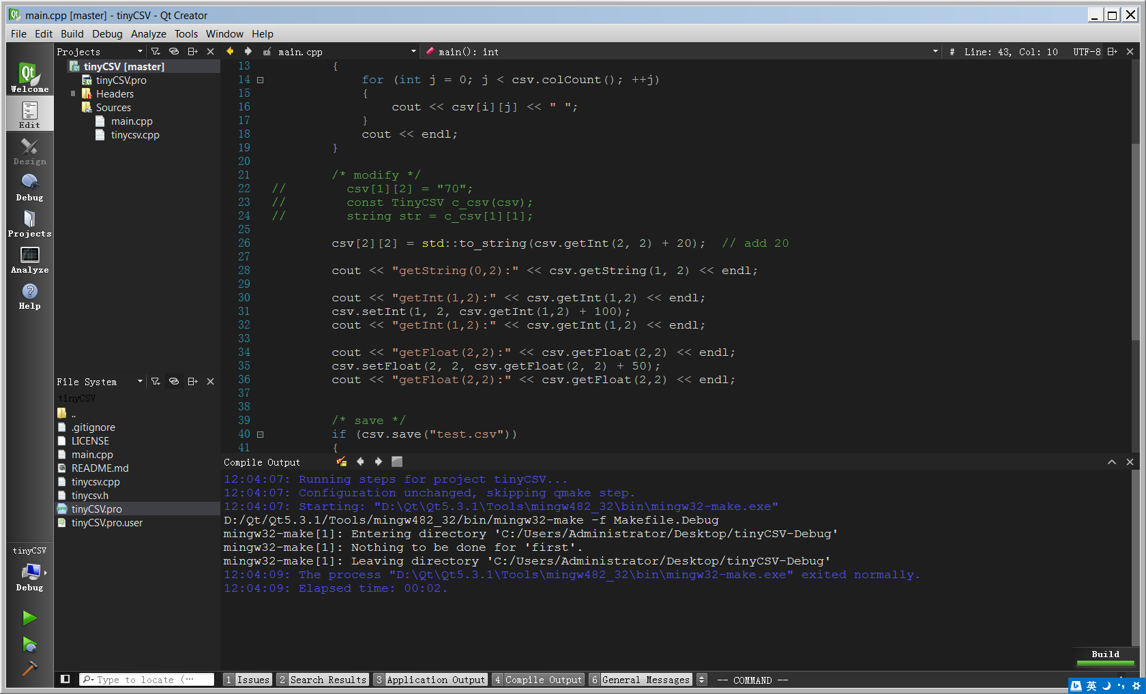Filter files in File System panel

pos(156,381)
